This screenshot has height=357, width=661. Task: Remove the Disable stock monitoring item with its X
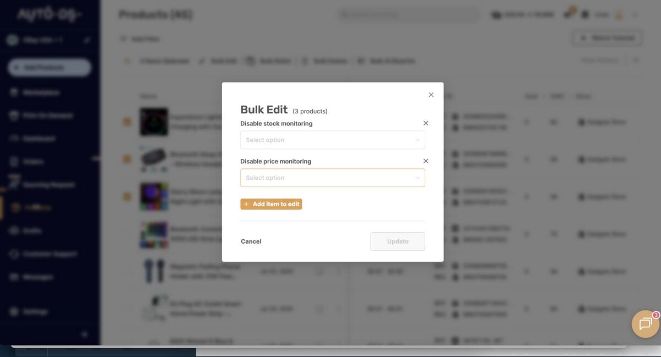pos(425,123)
